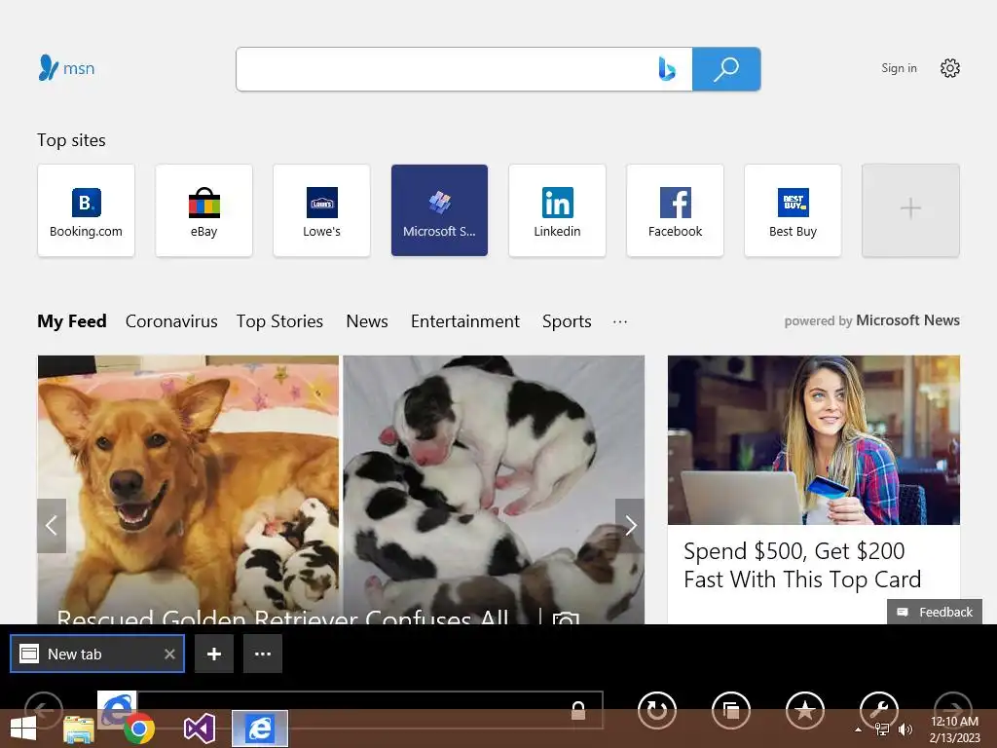This screenshot has width=997, height=748.
Task: Click the Windows Start button
Action: tap(23, 729)
